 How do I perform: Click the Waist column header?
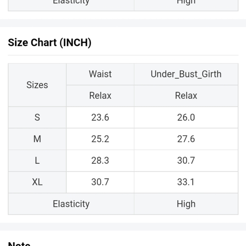click(100, 74)
